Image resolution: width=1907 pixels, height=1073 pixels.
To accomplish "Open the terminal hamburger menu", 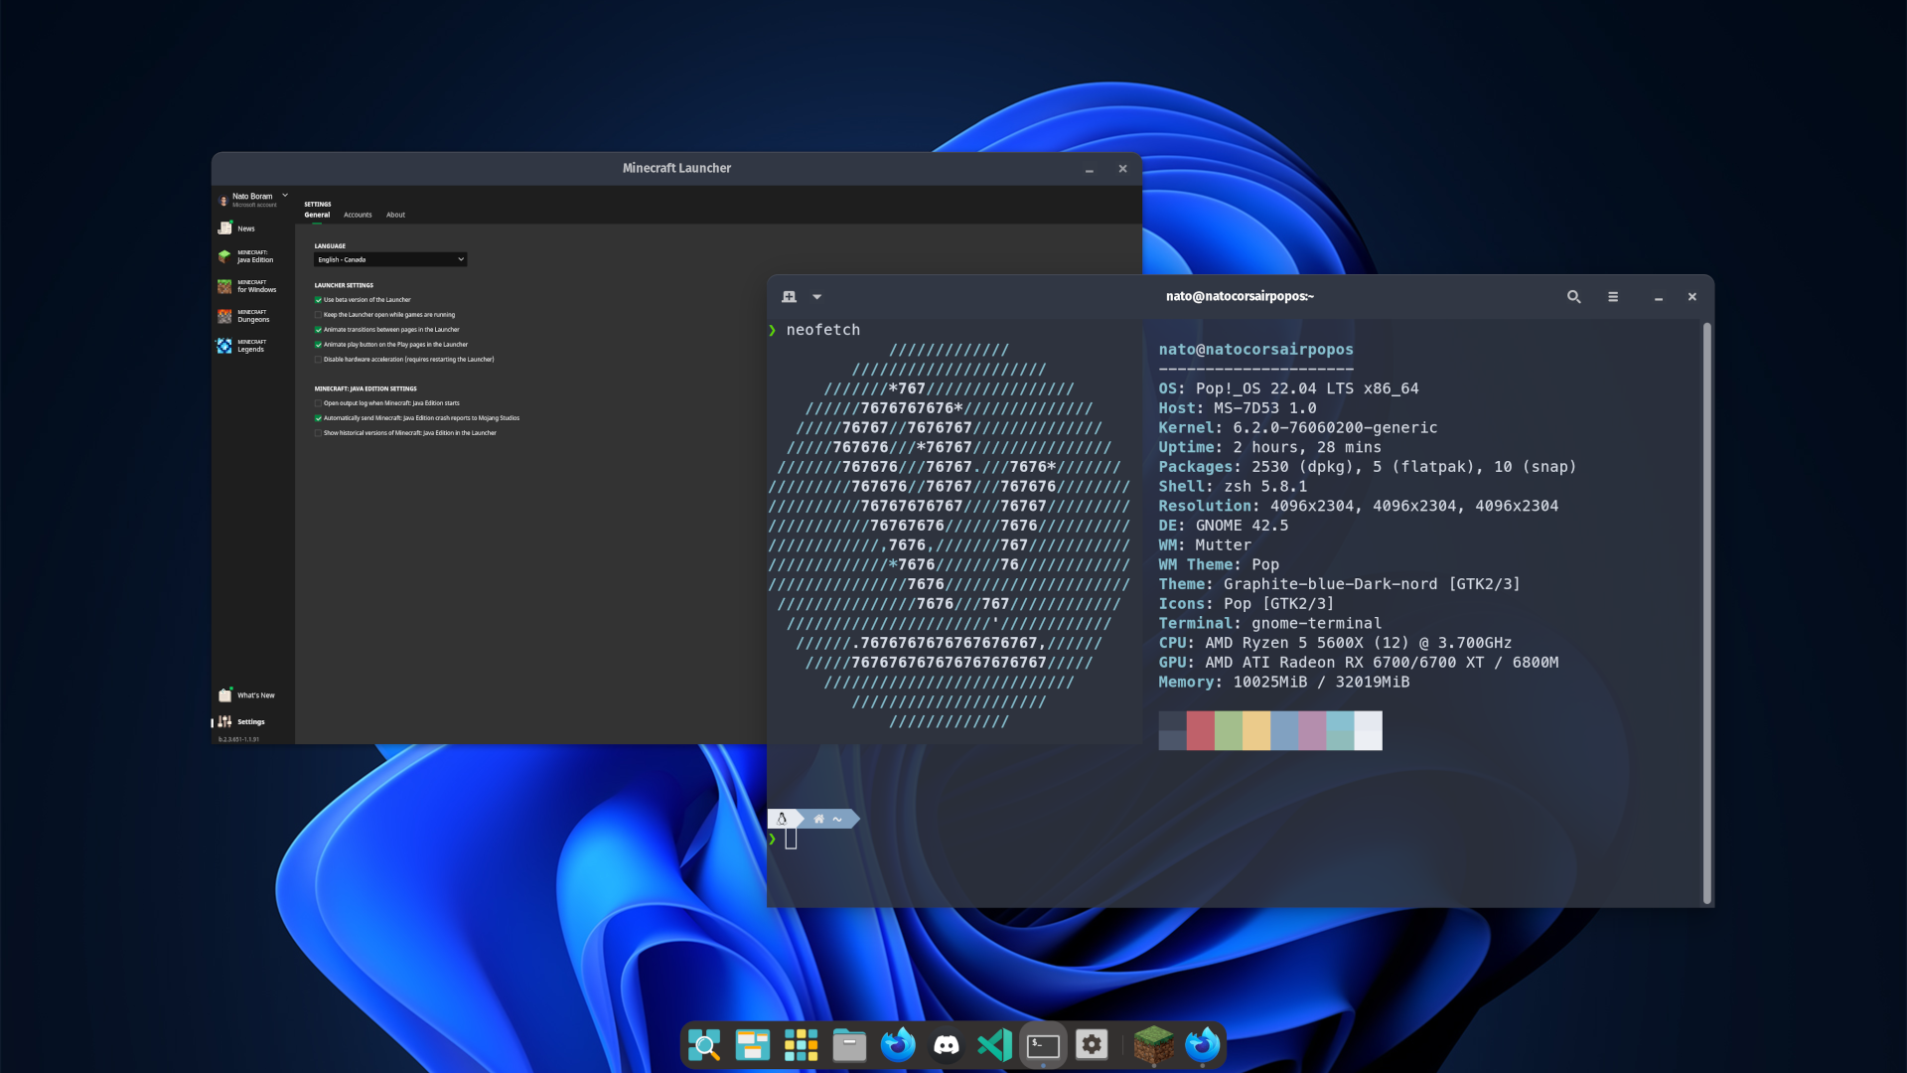I will tap(1613, 297).
